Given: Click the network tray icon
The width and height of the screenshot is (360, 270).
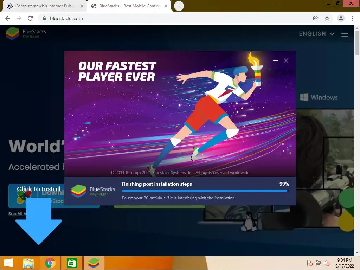Looking at the screenshot, I should point(319,263).
